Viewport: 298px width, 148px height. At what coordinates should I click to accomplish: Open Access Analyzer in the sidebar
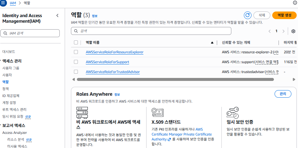point(15,133)
